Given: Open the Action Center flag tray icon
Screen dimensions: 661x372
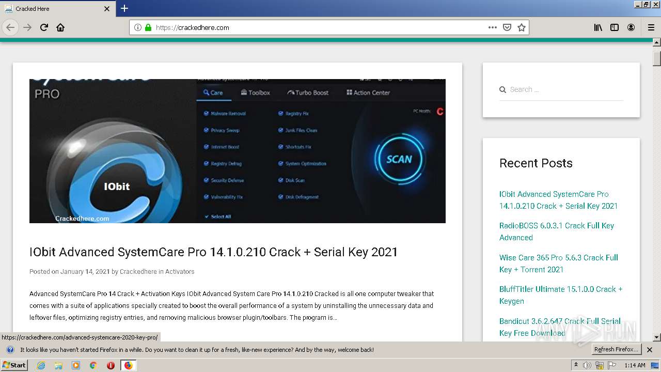Looking at the screenshot, I should (612, 365).
